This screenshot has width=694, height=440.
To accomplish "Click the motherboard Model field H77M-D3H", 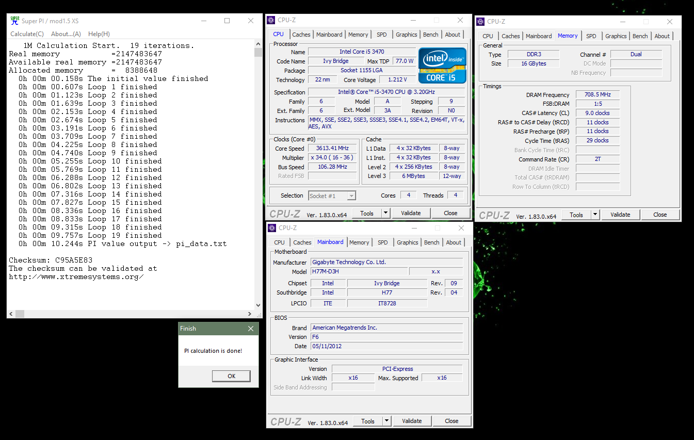I will (x=359, y=271).
